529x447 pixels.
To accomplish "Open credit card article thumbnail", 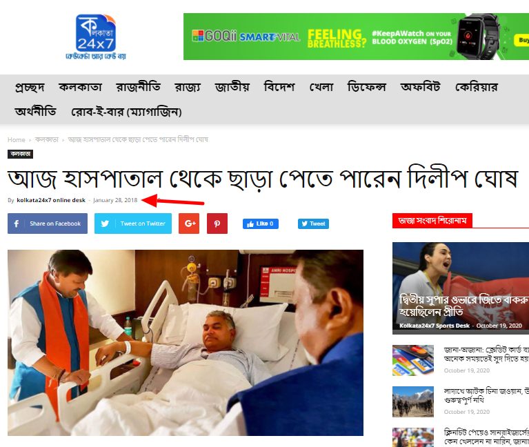I will (413, 360).
